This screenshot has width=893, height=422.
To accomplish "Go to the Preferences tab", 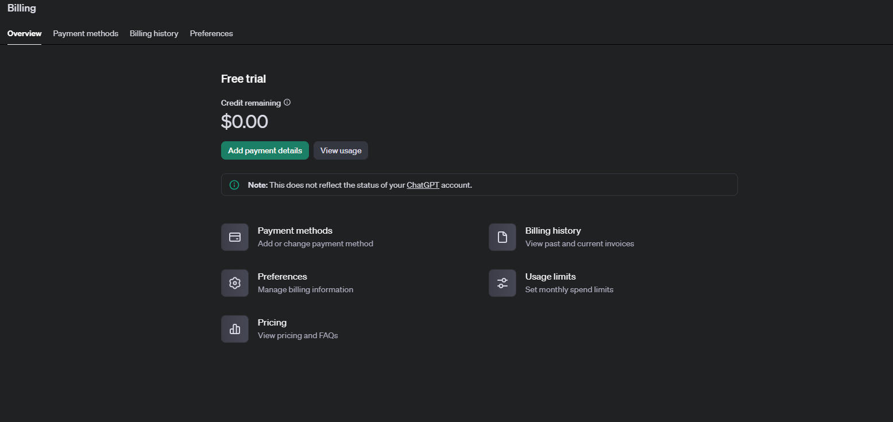I will coord(211,33).
